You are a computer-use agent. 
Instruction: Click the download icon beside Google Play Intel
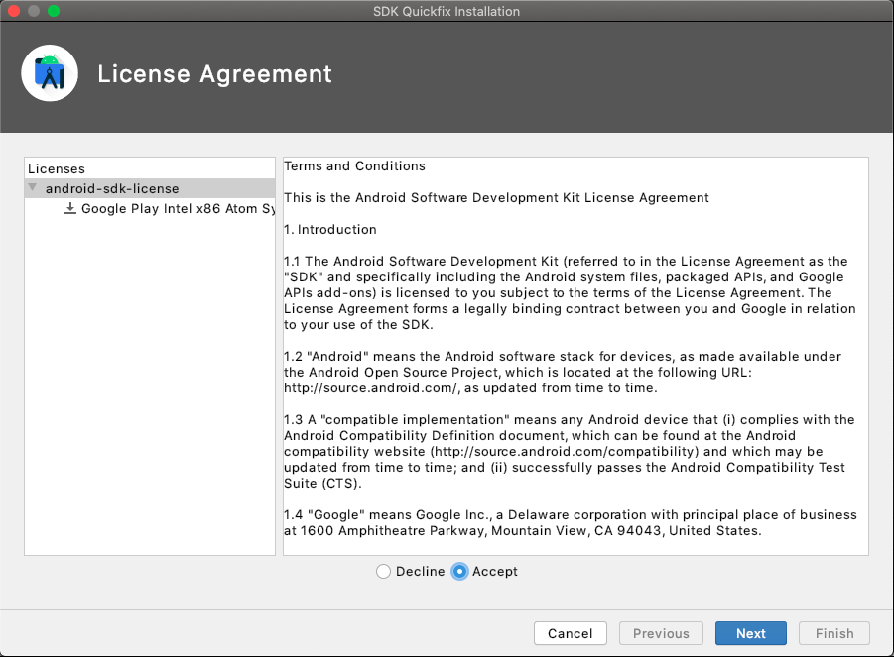[x=70, y=208]
